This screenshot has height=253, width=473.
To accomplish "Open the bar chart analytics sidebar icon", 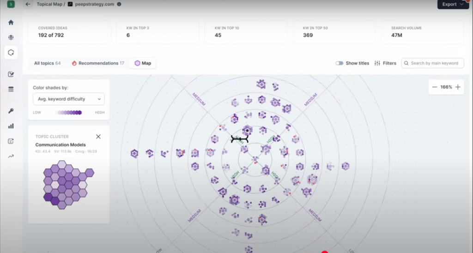I will pos(11,126).
